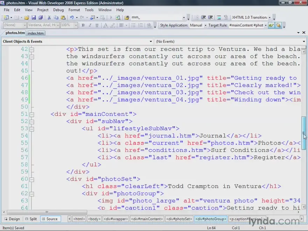This screenshot has height=231, width=308.
Task: Click the Redo arrow icon
Action: coord(82,17)
